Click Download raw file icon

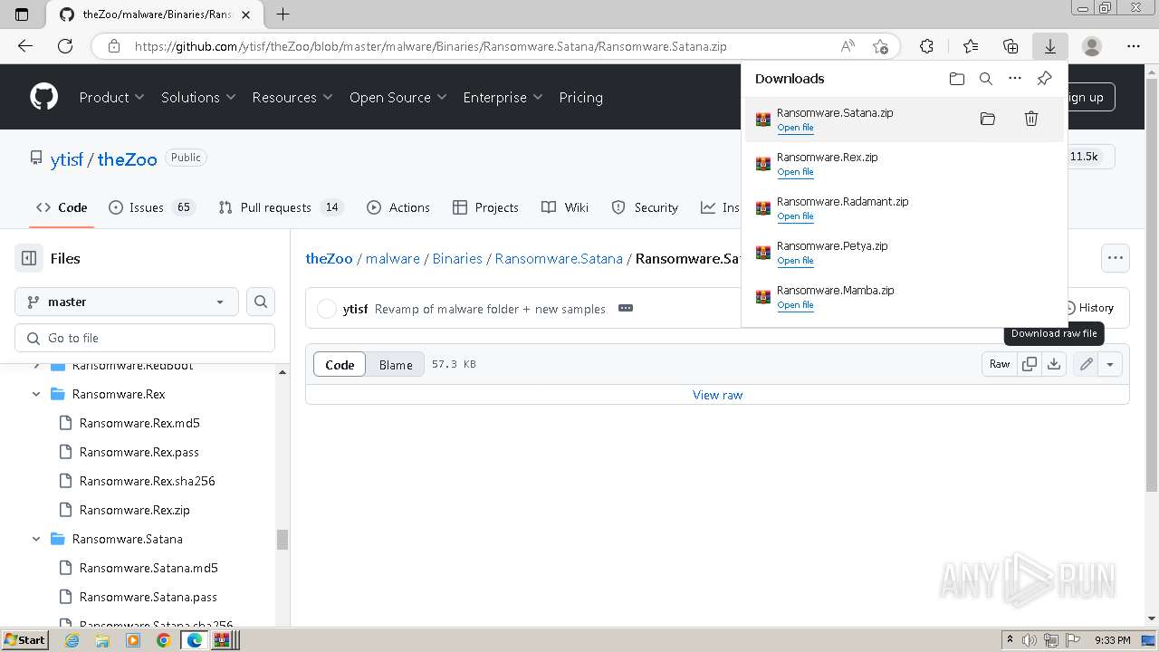coord(1054,364)
